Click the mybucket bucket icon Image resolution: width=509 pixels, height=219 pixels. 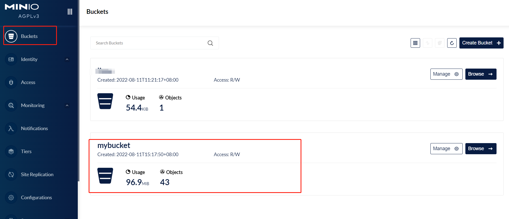click(105, 176)
